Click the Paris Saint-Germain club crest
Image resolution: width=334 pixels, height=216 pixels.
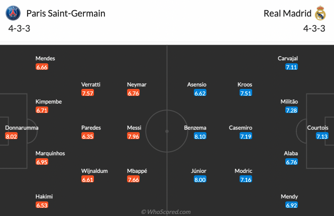(x=15, y=14)
